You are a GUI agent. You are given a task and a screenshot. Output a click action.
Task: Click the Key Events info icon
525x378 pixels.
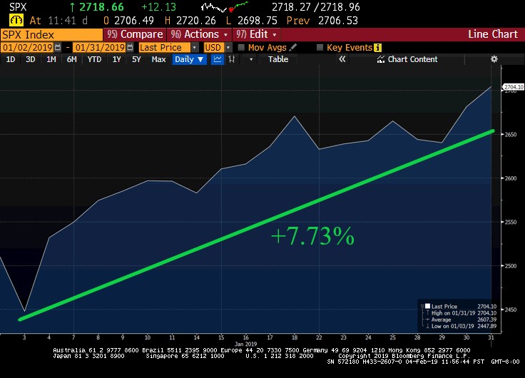pyautogui.click(x=378, y=47)
